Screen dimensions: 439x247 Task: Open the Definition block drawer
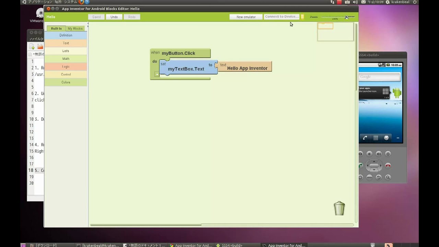(66, 35)
